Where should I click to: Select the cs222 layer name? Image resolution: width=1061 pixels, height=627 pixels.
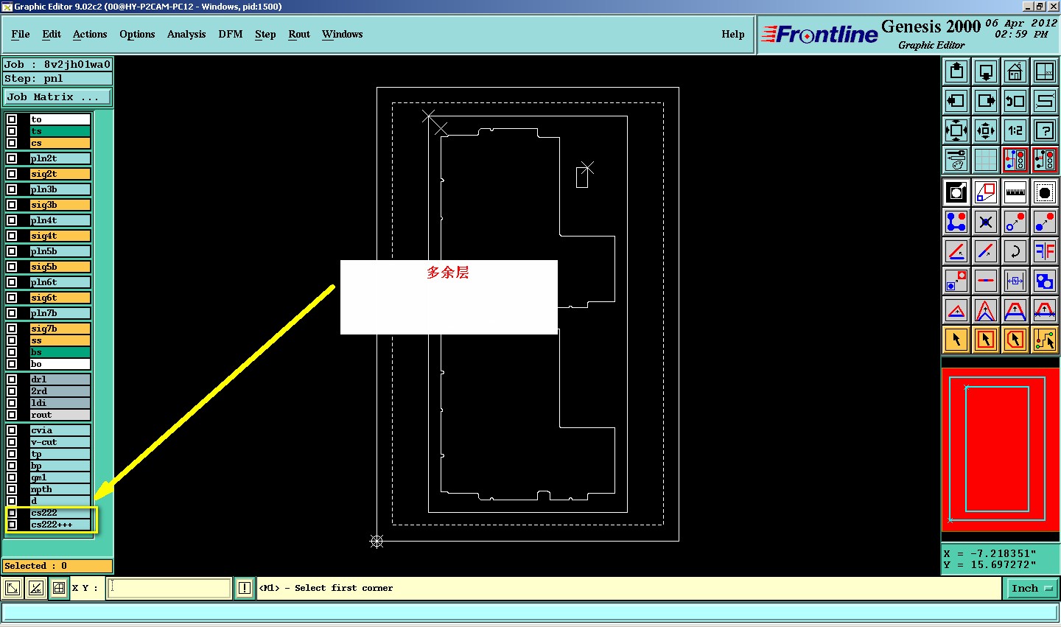click(x=60, y=513)
